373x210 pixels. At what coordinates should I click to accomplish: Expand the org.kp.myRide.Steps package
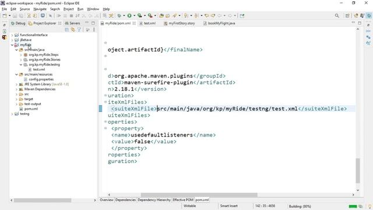(x=21, y=55)
